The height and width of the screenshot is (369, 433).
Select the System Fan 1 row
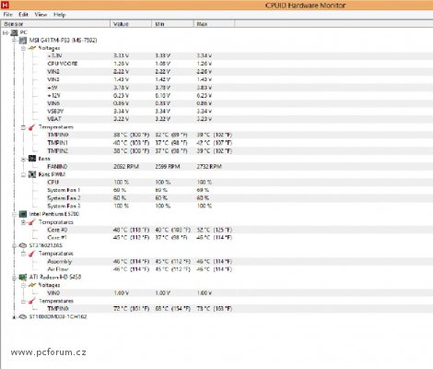click(216, 190)
